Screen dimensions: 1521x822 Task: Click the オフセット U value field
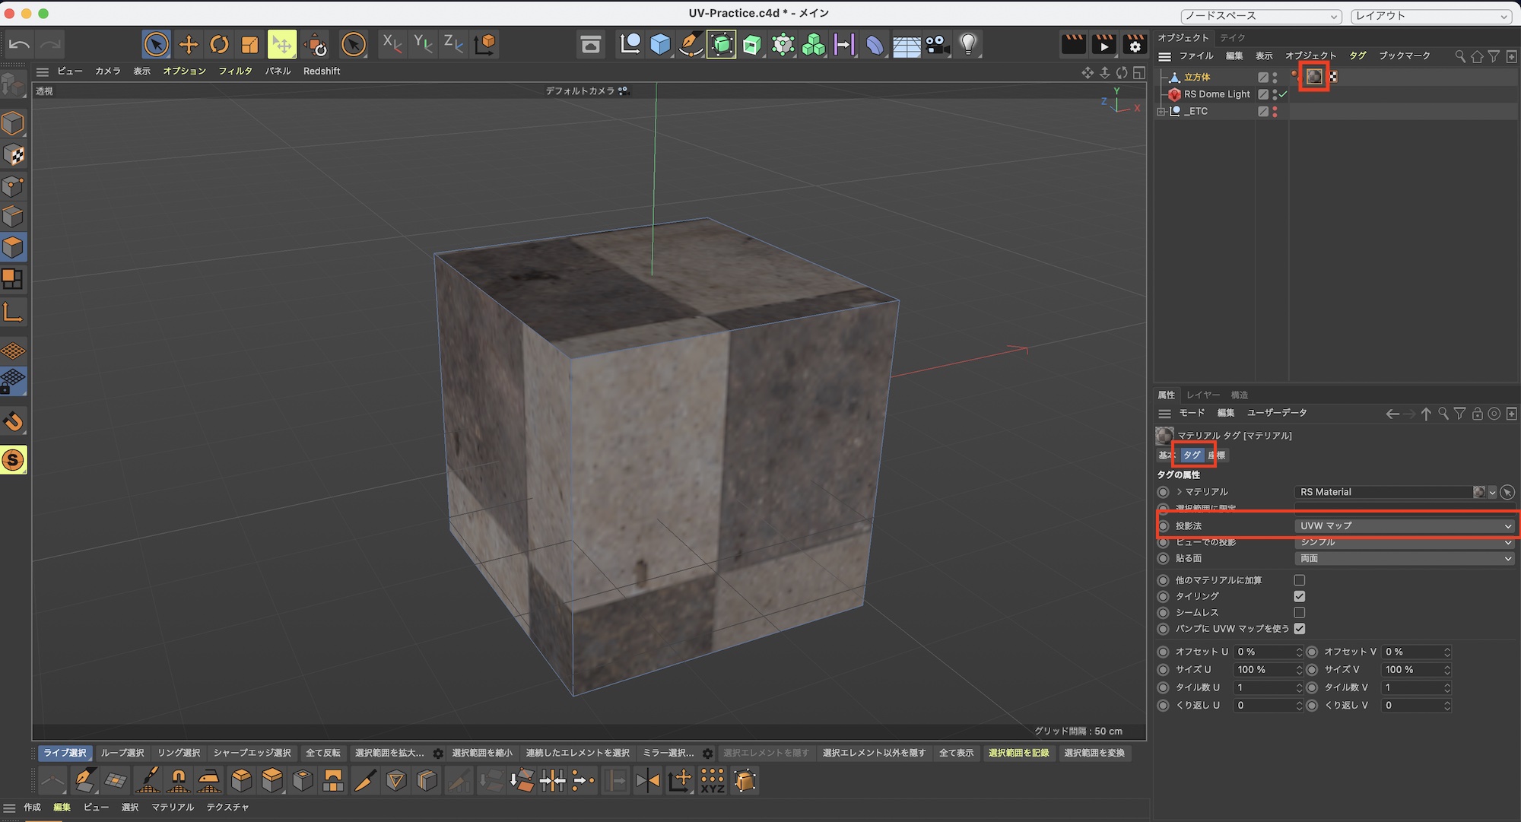click(1264, 652)
